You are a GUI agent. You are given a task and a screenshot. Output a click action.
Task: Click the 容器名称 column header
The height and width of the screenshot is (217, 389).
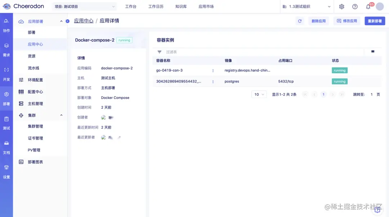163,60
